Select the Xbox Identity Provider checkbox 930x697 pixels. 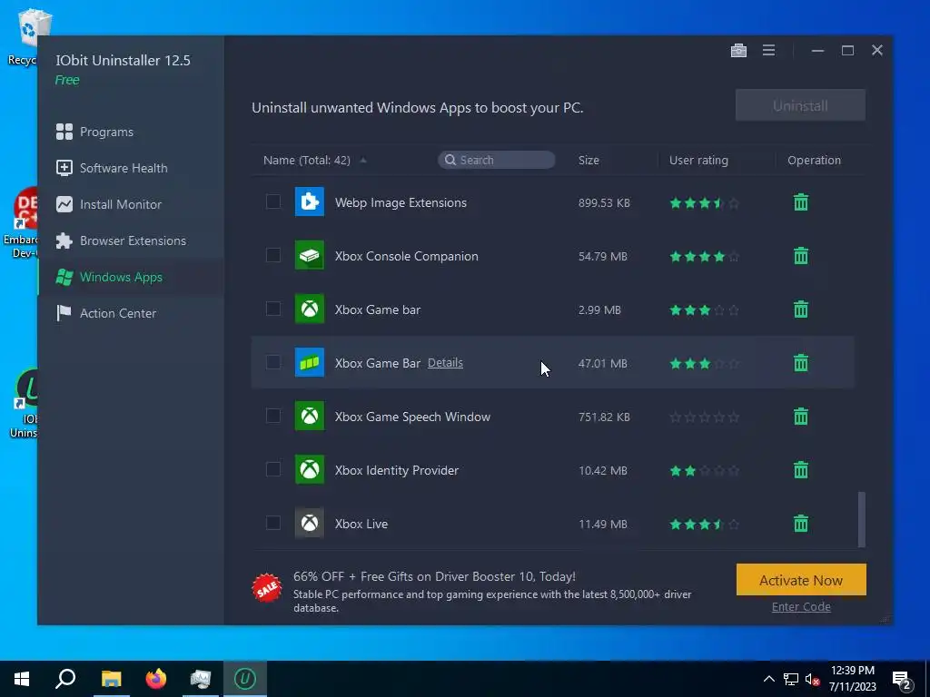pyautogui.click(x=272, y=469)
